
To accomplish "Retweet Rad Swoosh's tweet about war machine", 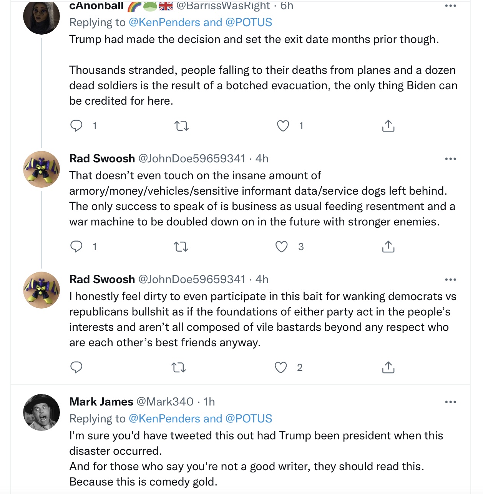I will coord(181,247).
